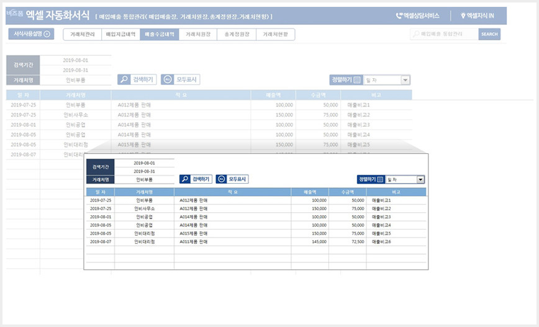Click the 매출액 column header in enlarged panel
The image size is (539, 327).
[x=310, y=192]
